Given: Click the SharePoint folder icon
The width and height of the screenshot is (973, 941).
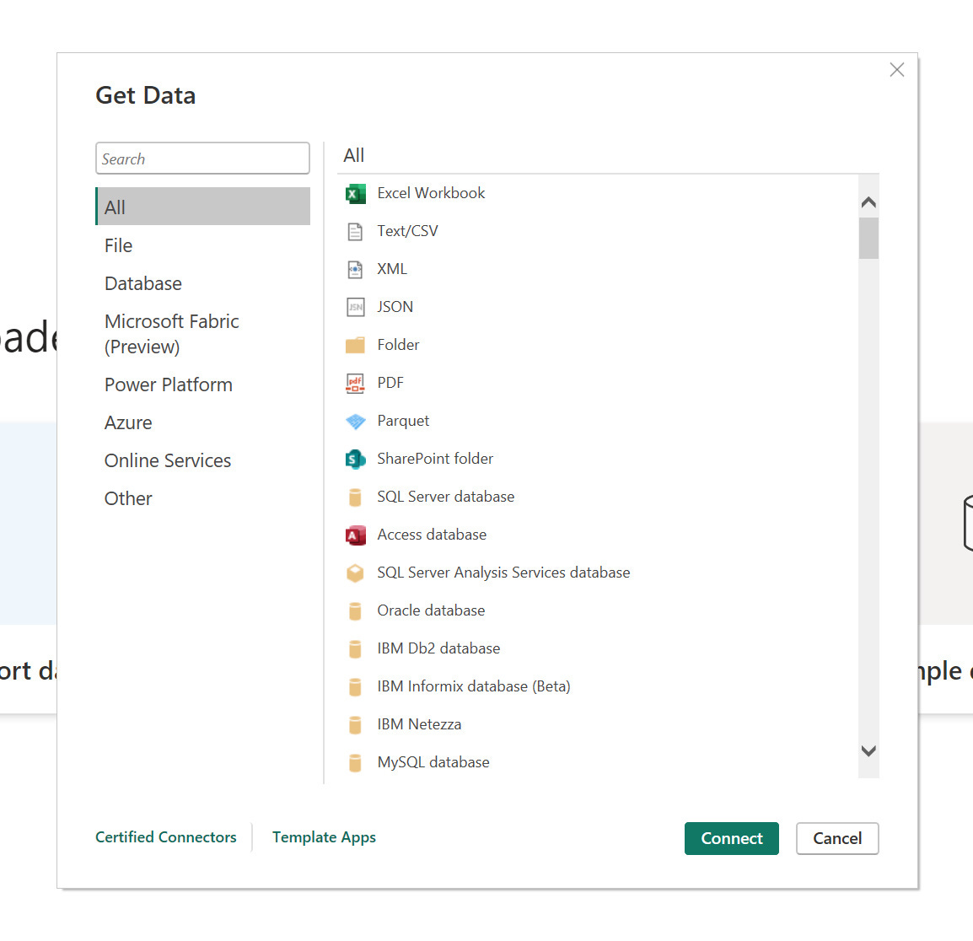Looking at the screenshot, I should coord(356,460).
